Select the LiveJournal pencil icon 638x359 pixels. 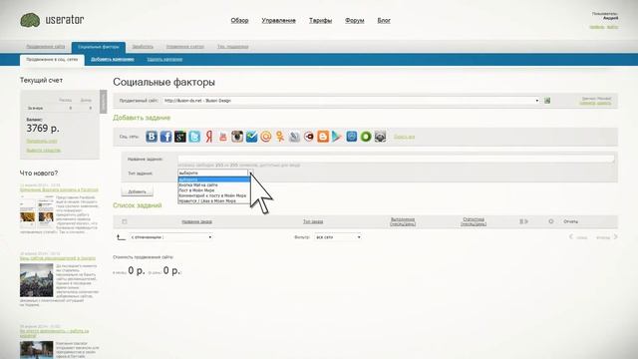tap(294, 137)
